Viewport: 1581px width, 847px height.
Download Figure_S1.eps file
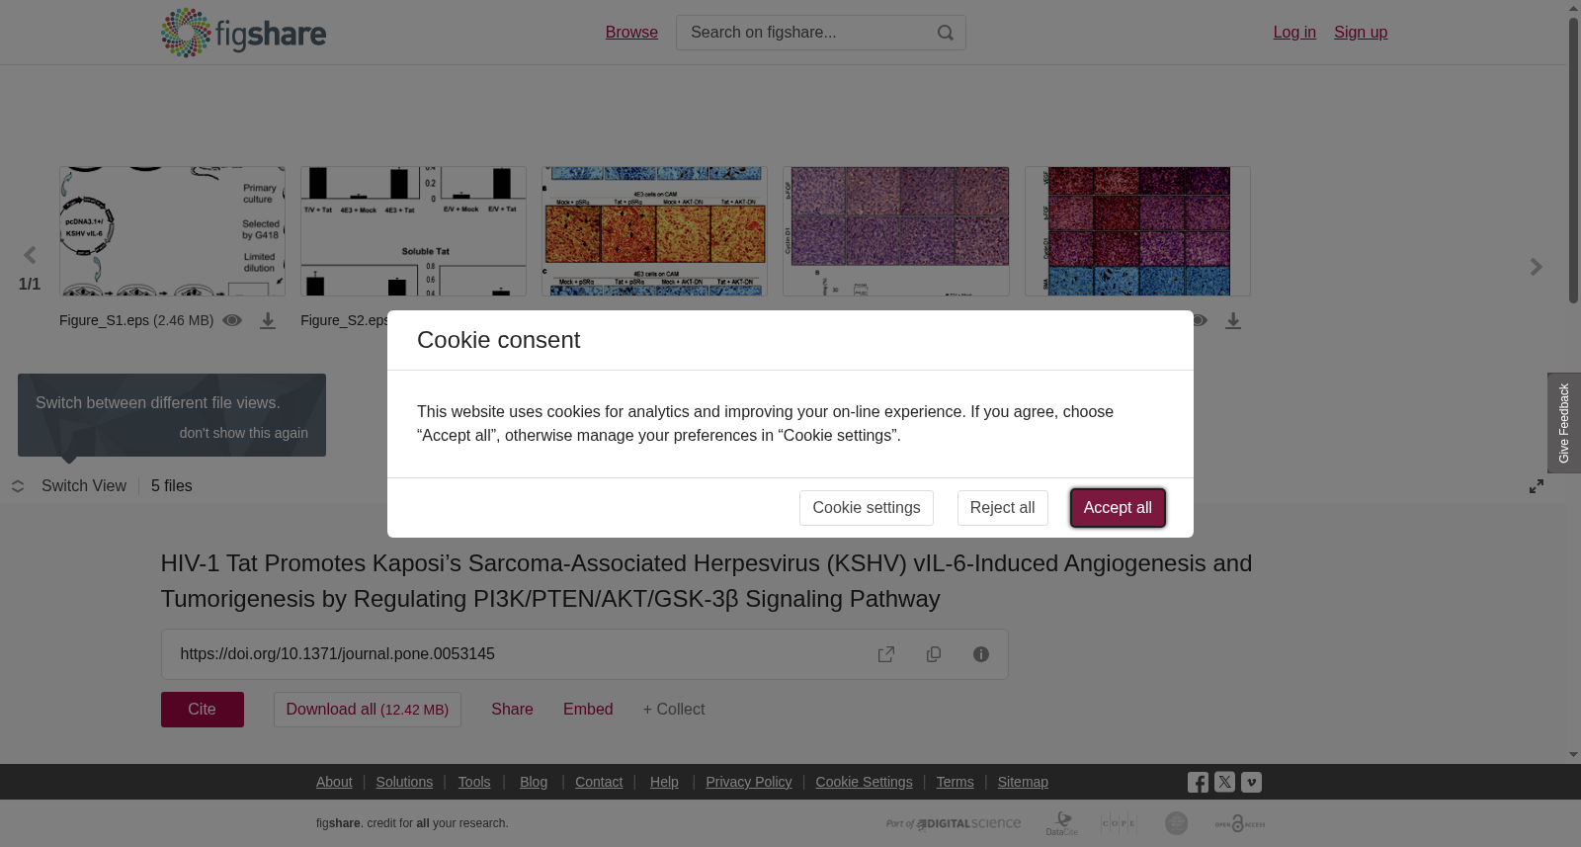pos(268,321)
